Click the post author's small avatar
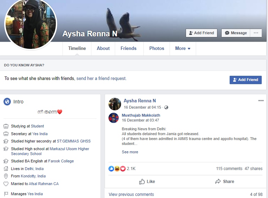The width and height of the screenshot is (268, 198). point(114,104)
